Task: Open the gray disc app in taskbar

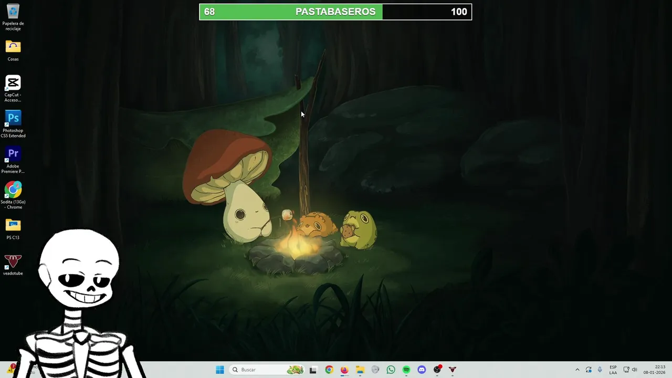Action: (x=375, y=370)
